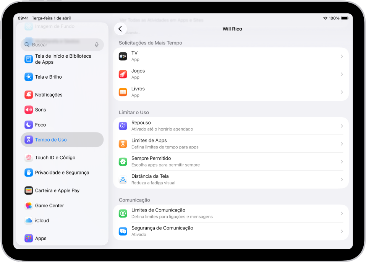Click the 'Ativado até o horário agendado' text
The width and height of the screenshot is (366, 263).
click(x=162, y=129)
